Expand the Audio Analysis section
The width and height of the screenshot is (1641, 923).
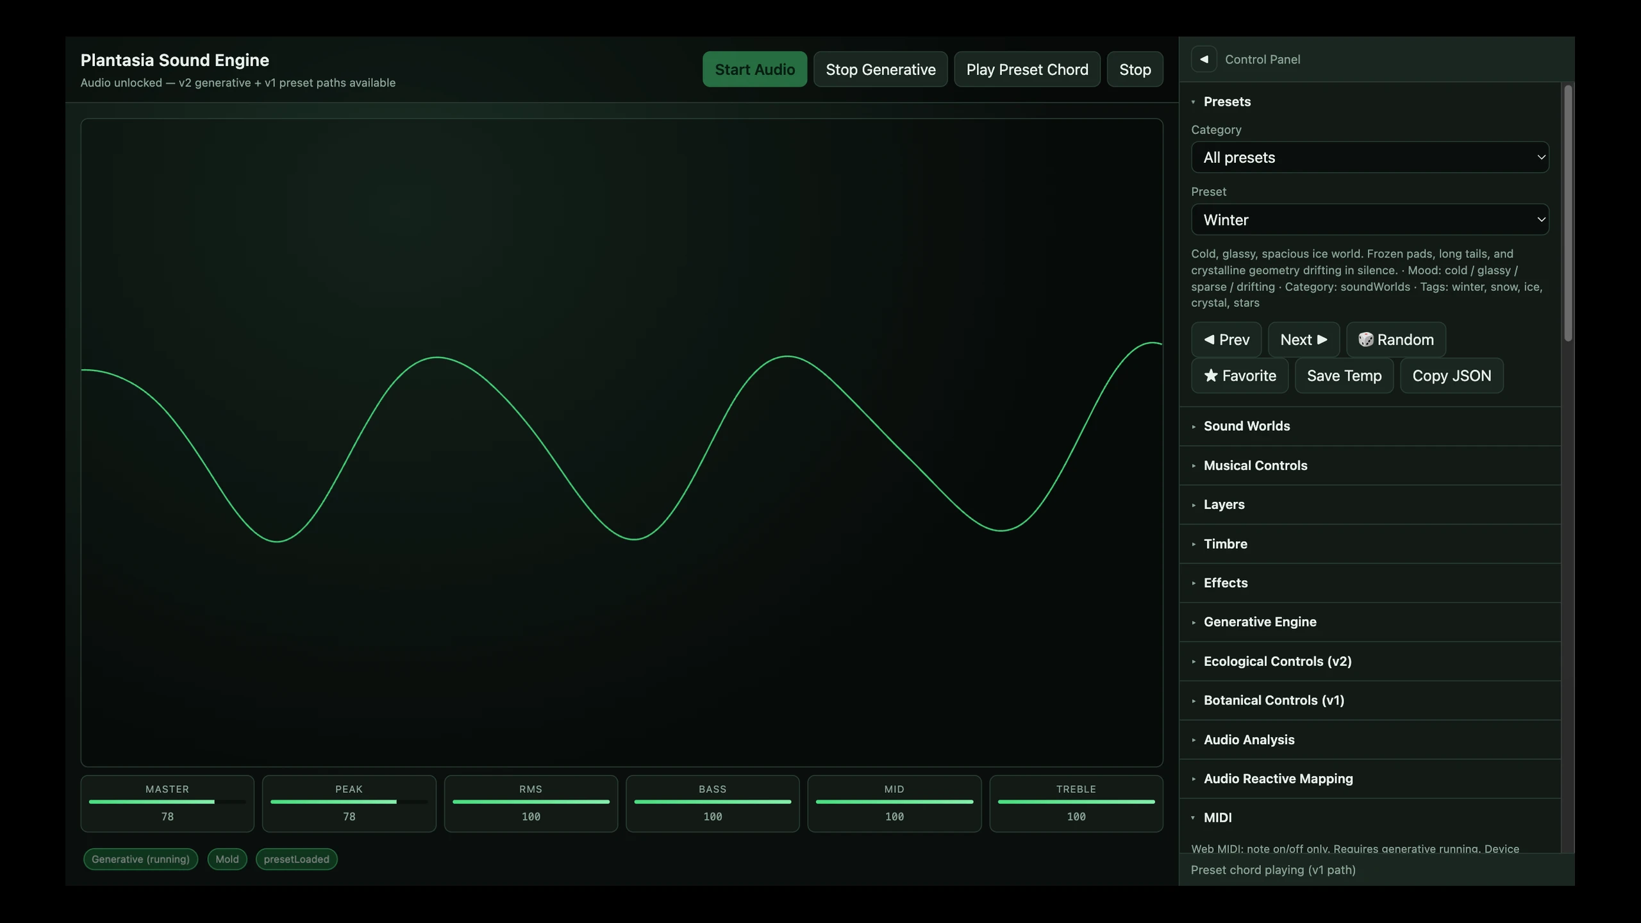(1370, 740)
